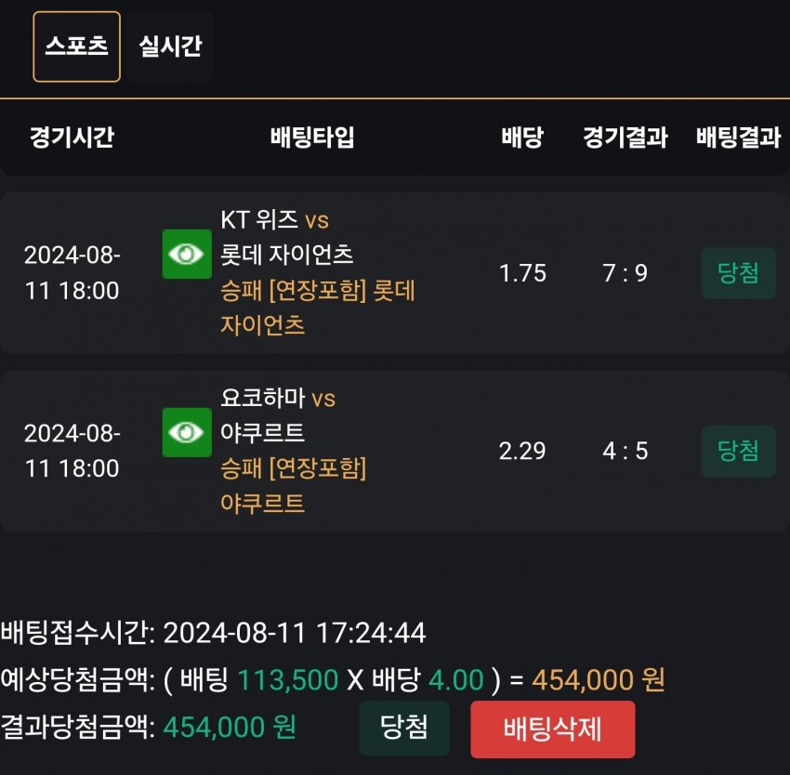The width and height of the screenshot is (790, 775).
Task: Click the bottom 당첨 result button
Action: (x=404, y=728)
